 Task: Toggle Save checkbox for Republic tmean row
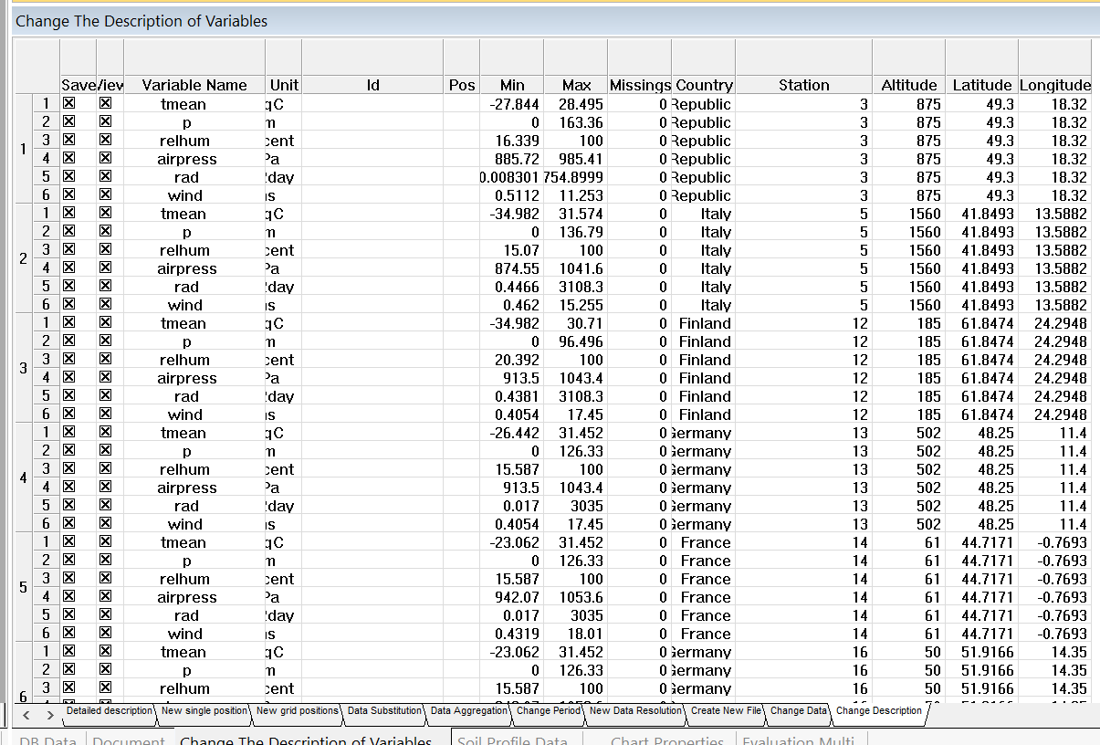point(68,104)
